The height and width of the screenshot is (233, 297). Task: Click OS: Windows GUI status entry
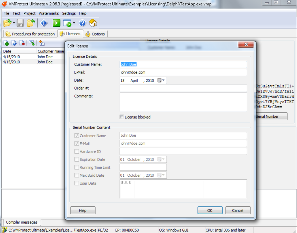click(174, 230)
